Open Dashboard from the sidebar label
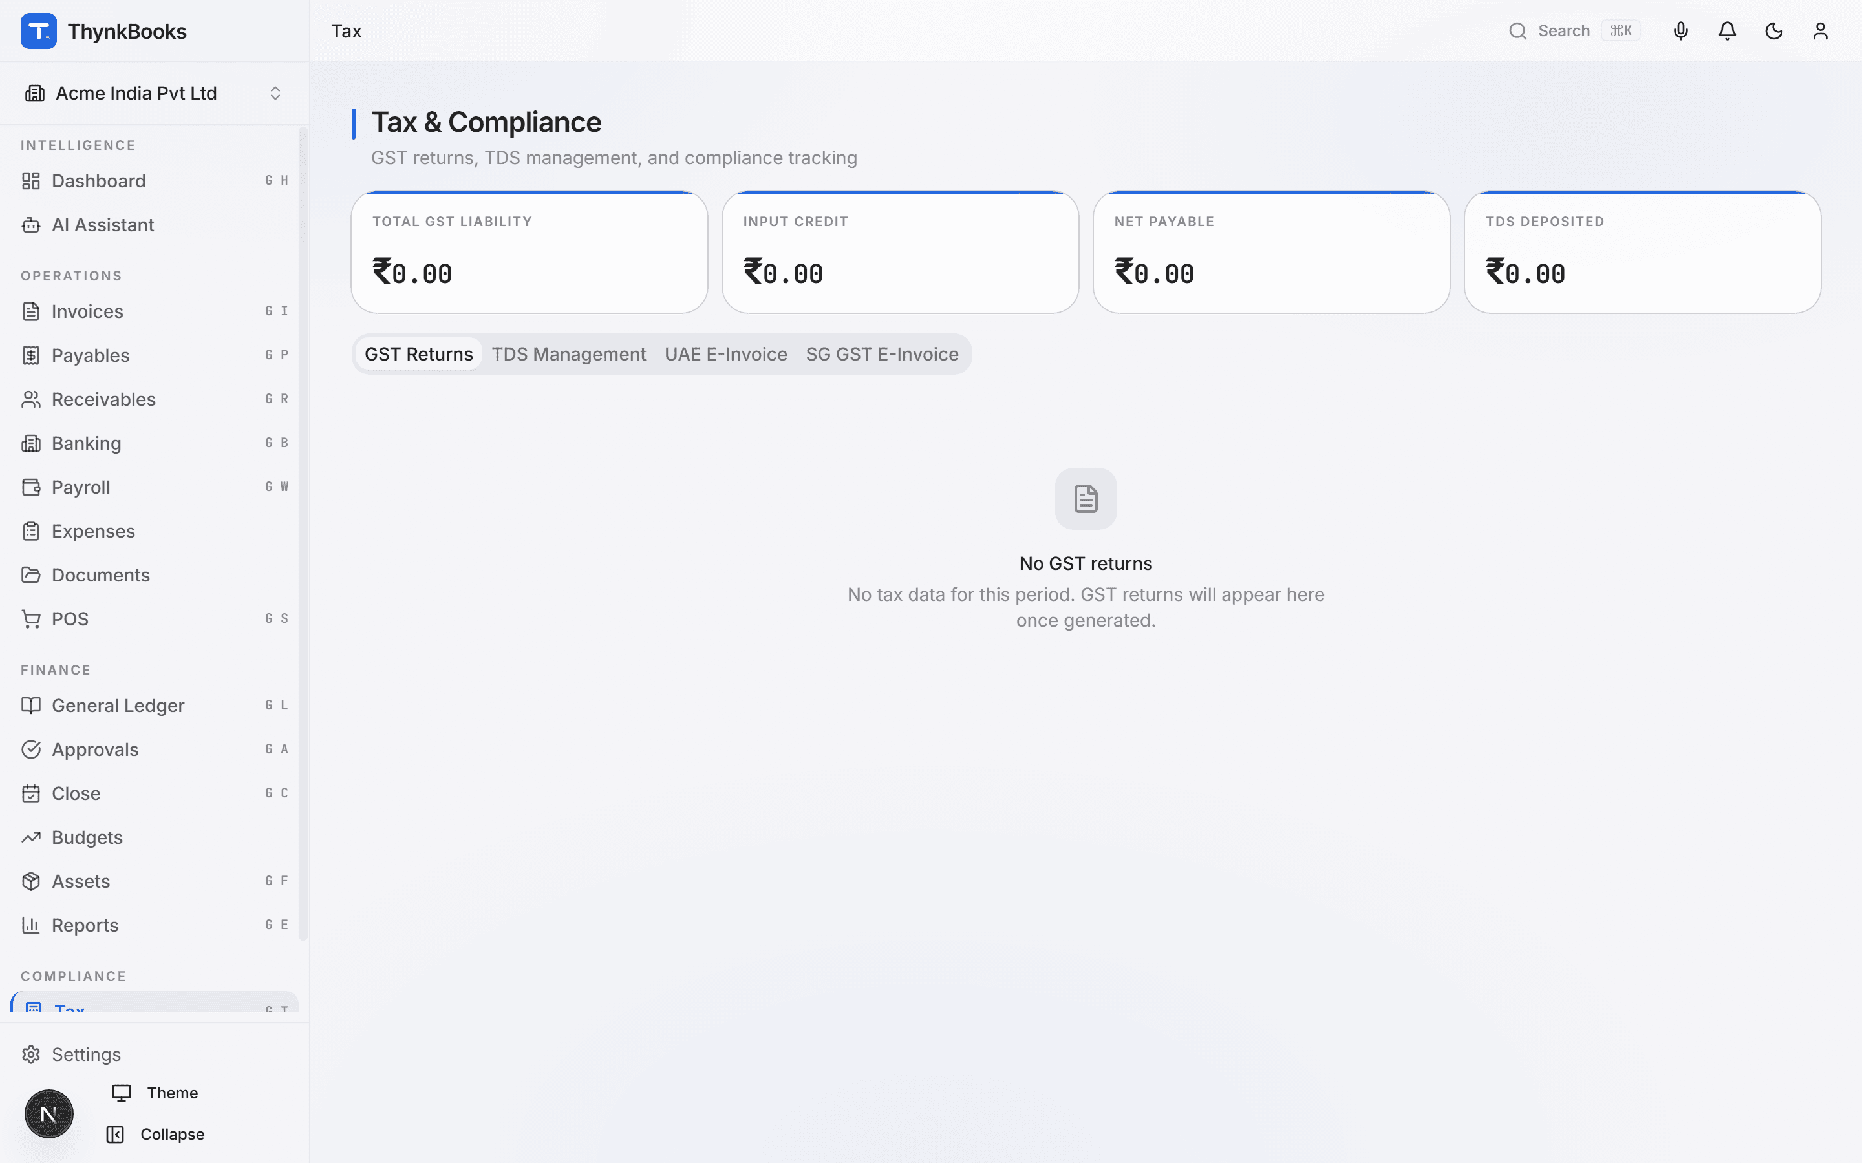Viewport: 1862px width, 1163px height. pyautogui.click(x=98, y=181)
